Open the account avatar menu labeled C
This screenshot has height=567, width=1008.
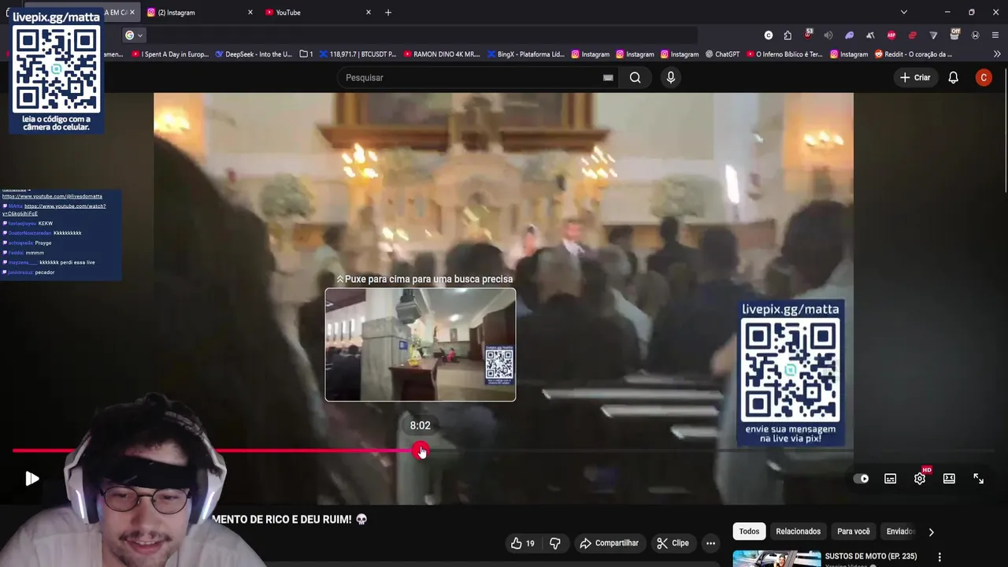point(983,77)
